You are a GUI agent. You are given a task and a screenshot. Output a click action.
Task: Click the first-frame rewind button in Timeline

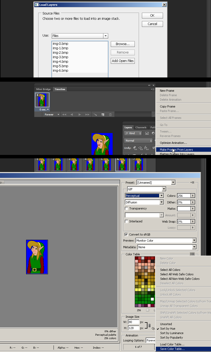click(64, 115)
